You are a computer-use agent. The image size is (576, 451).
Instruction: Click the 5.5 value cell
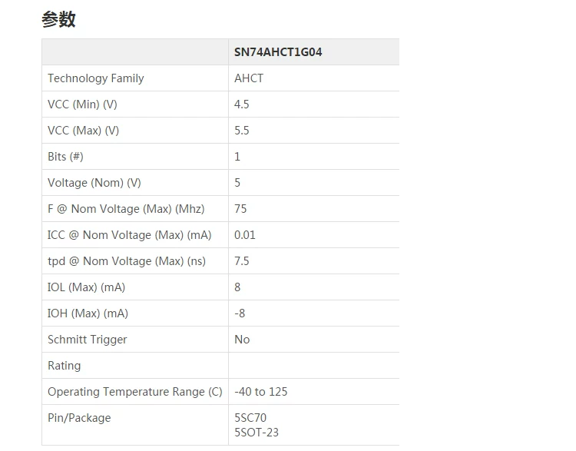242,131
